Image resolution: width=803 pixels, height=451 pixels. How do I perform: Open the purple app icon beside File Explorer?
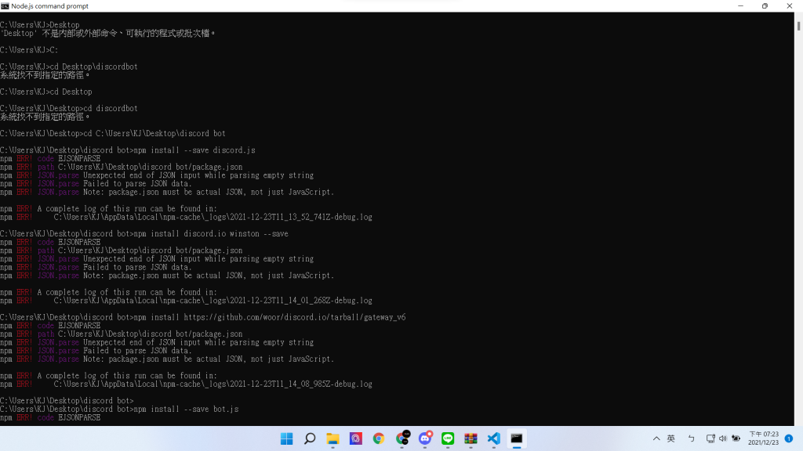[356, 438]
